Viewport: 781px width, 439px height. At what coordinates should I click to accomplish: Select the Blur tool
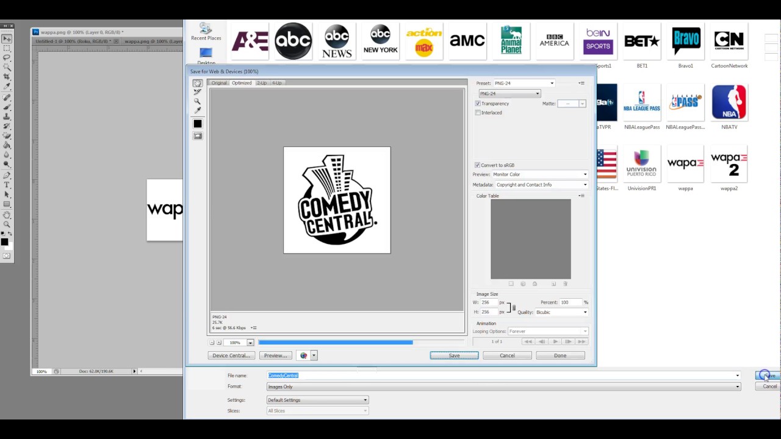click(7, 155)
